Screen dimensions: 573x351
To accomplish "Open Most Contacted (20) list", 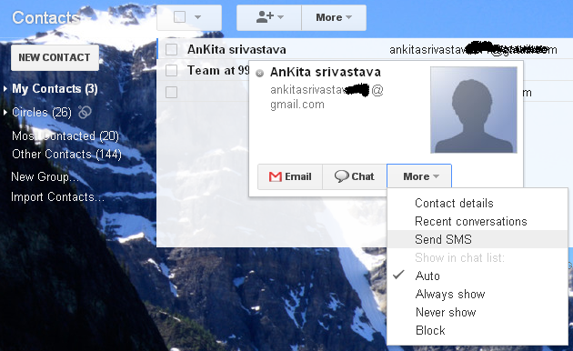I will point(65,135).
